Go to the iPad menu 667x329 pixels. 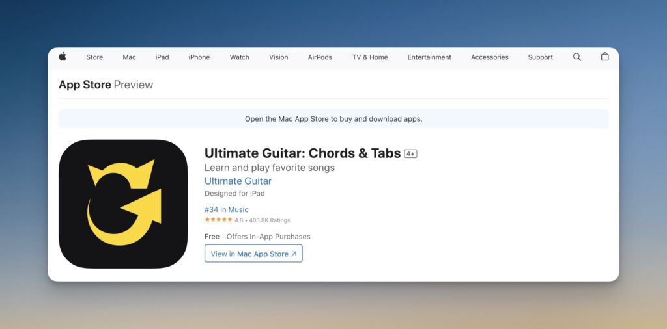point(162,57)
